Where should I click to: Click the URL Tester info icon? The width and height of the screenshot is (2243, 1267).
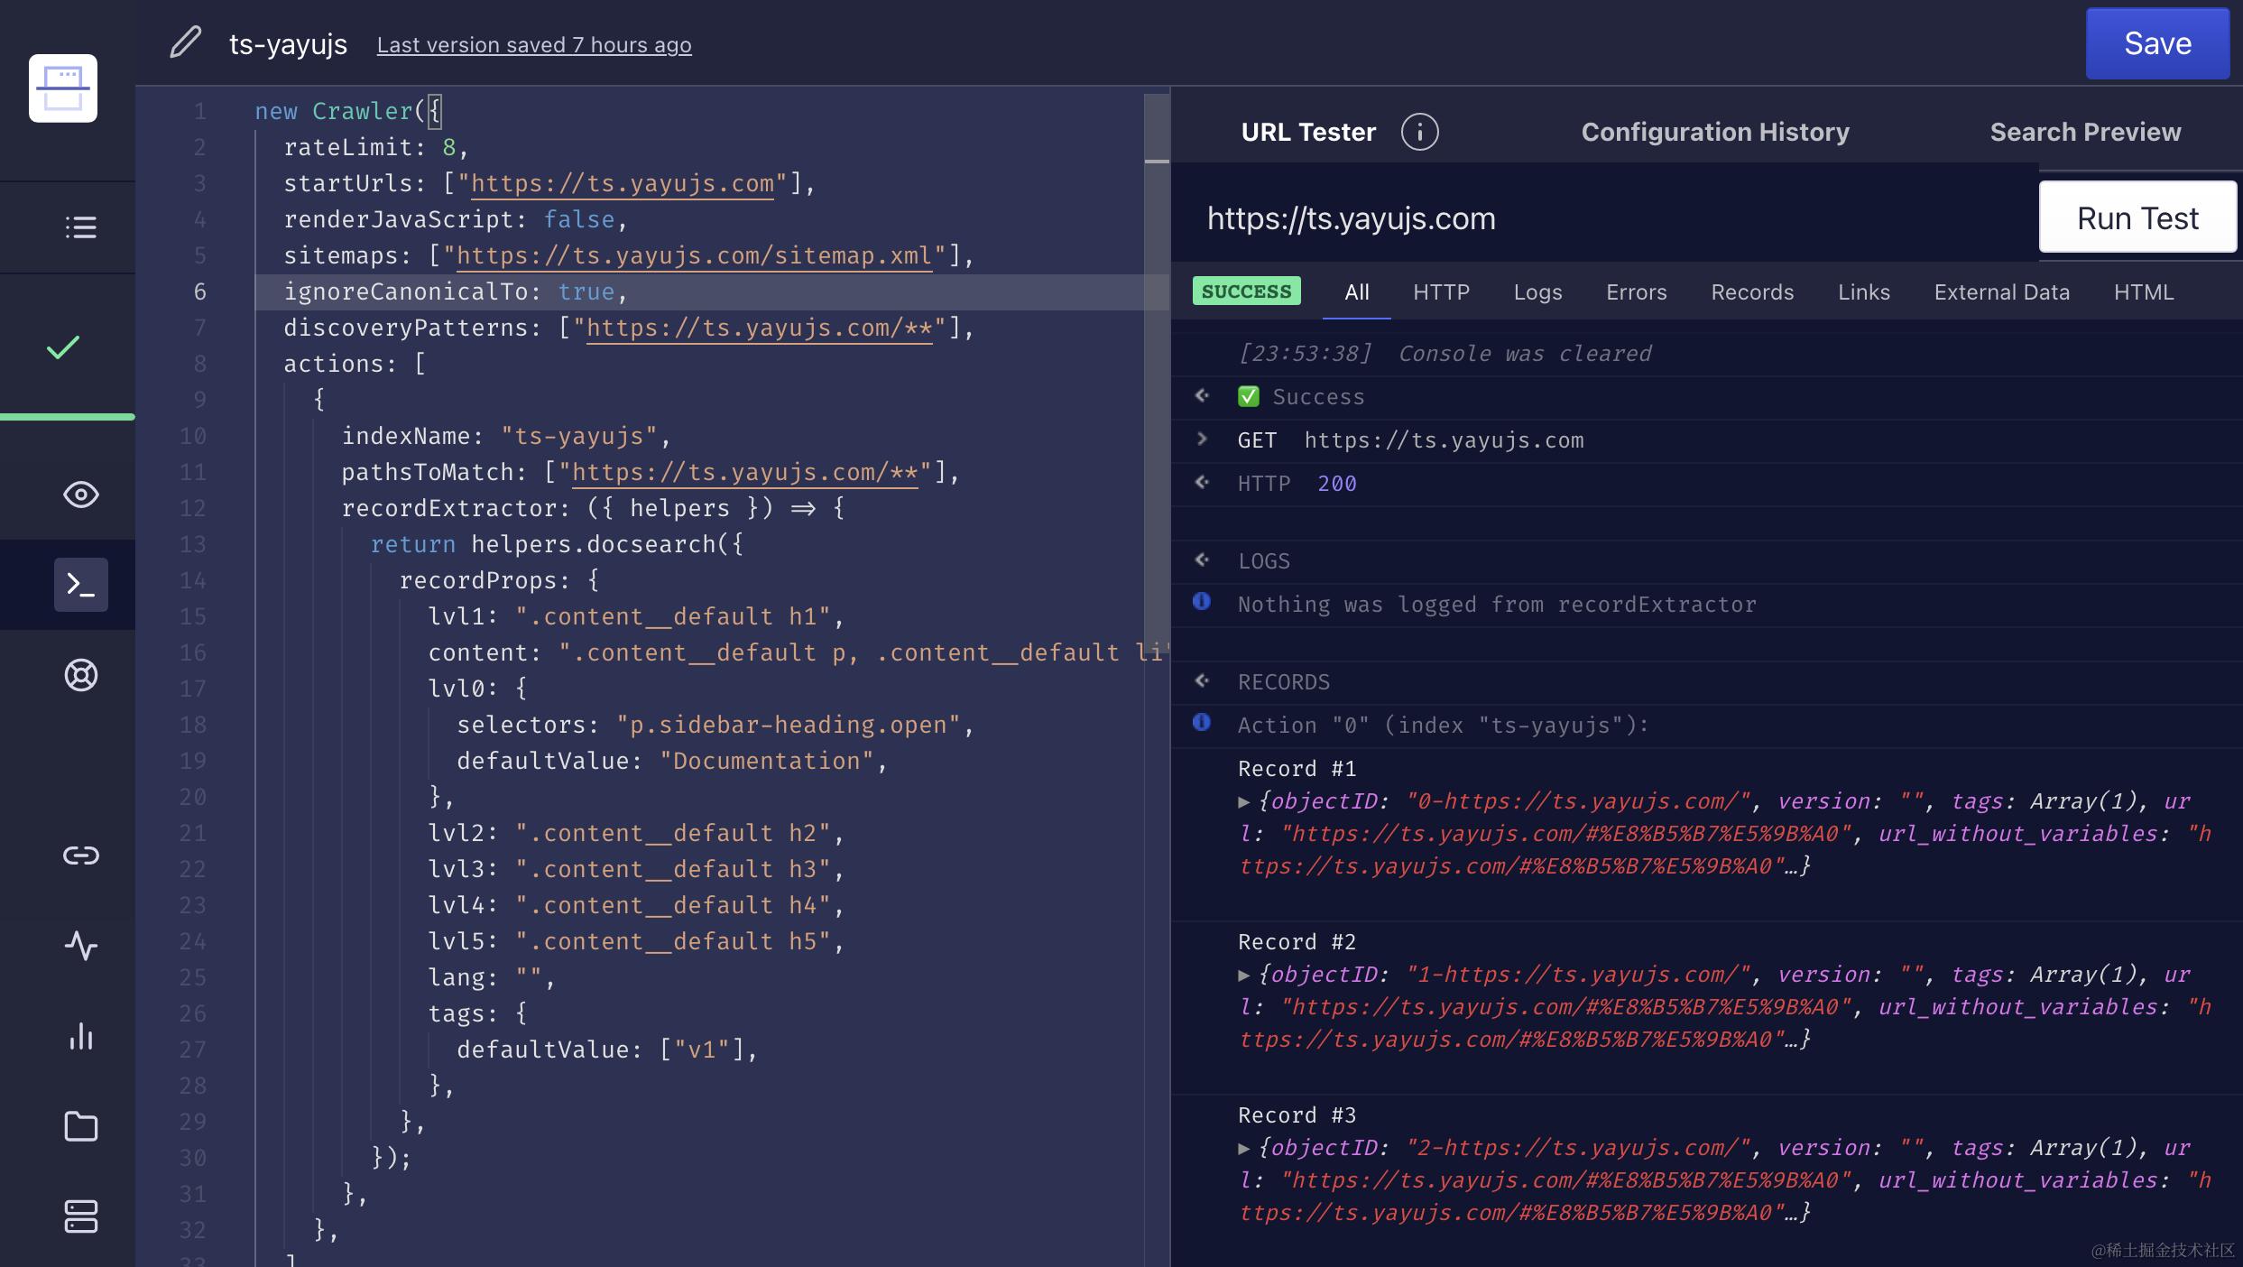(x=1419, y=132)
